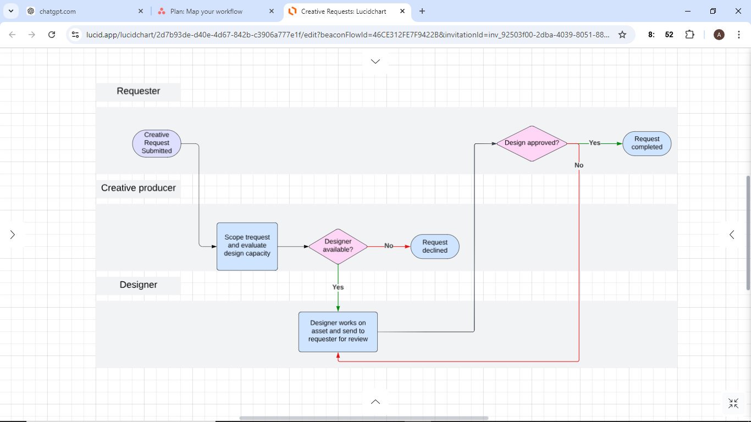Exit full screen with the collapse icon

[733, 403]
